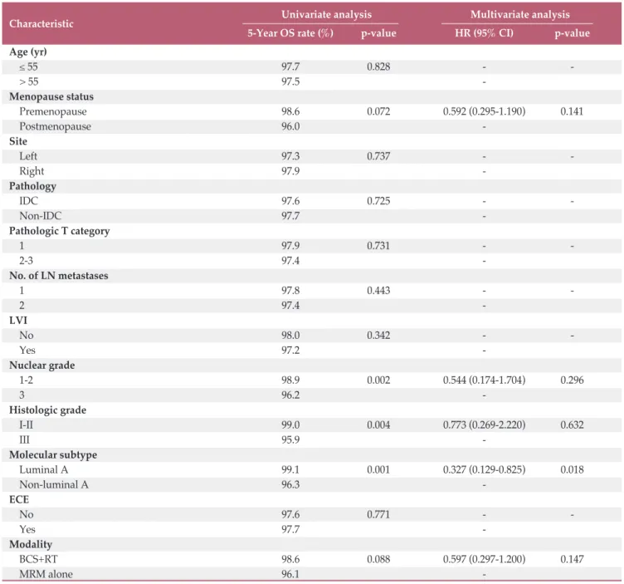This screenshot has height=584, width=624.
Task: Click p-value 0.725 for Pathology
Action: click(378, 201)
